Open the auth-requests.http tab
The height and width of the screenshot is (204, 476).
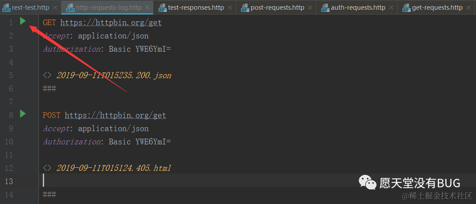coord(358,8)
